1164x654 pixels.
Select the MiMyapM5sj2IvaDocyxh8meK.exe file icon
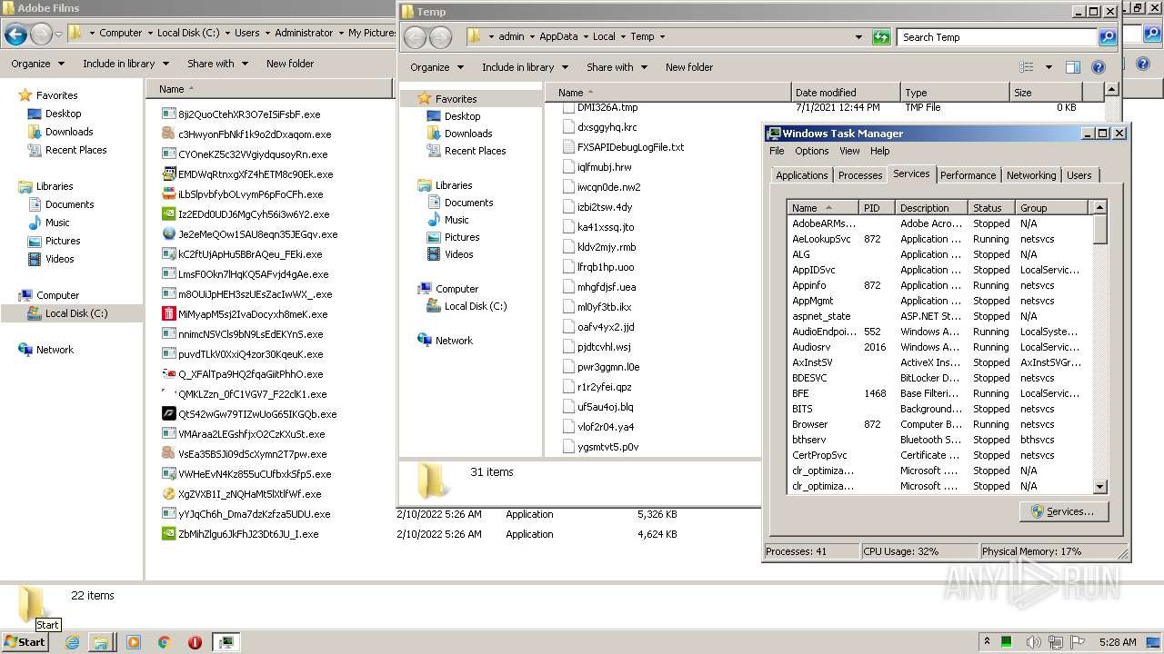(x=168, y=314)
